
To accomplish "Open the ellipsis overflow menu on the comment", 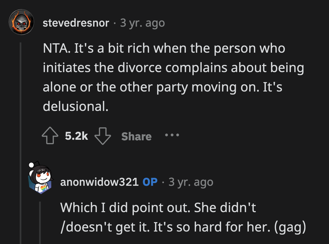I will (171, 136).
